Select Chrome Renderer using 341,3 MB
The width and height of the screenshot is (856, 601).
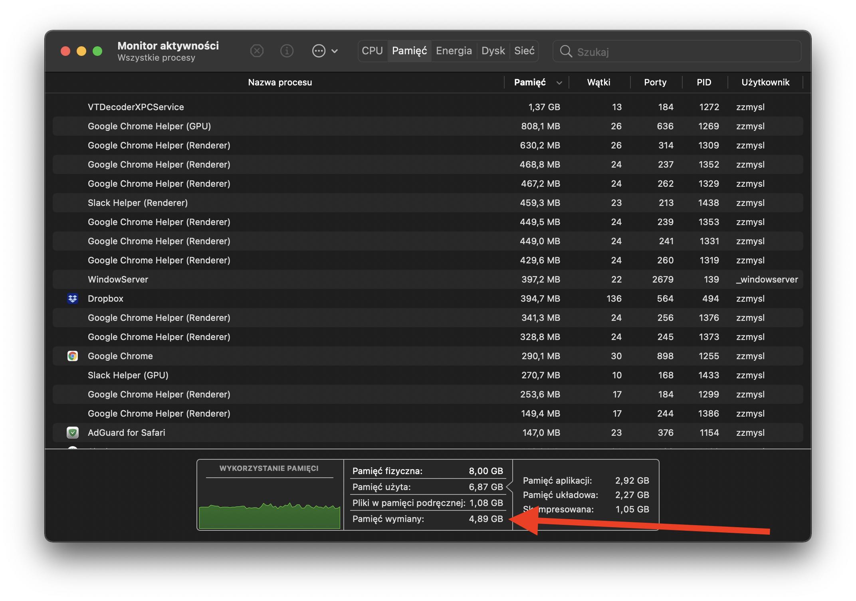(428, 318)
